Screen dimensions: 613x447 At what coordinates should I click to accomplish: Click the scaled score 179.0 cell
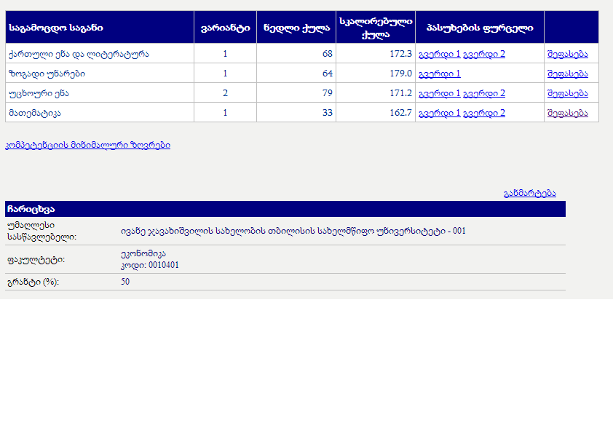point(376,73)
